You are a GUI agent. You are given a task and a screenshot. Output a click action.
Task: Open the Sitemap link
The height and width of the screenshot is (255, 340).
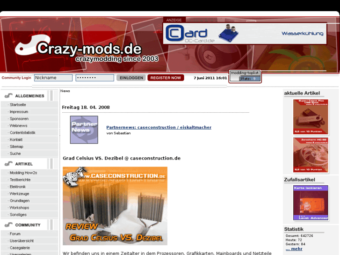(x=16, y=146)
